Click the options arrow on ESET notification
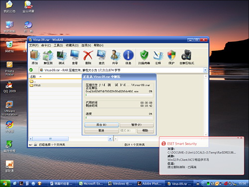 click(x=238, y=138)
